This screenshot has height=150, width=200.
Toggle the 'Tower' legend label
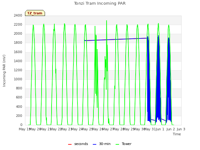(x=127, y=144)
